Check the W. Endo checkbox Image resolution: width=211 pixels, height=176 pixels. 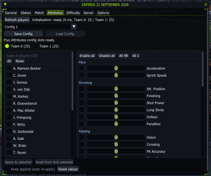9,145
